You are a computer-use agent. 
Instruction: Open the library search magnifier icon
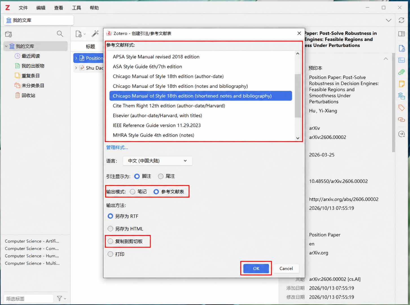point(60,34)
